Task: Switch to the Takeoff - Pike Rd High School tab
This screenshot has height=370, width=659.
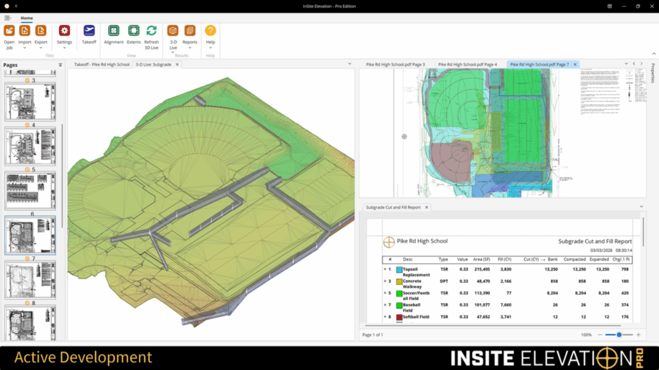Action: pos(103,64)
